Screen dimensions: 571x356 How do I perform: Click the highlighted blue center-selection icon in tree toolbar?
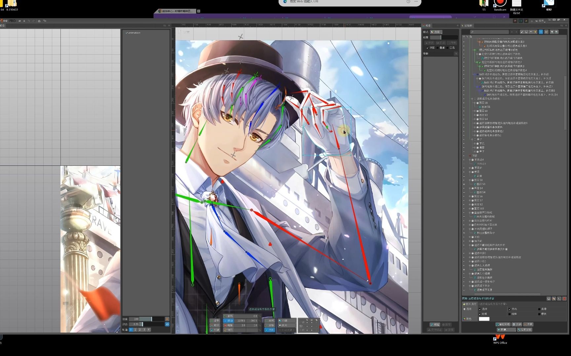tap(541, 32)
